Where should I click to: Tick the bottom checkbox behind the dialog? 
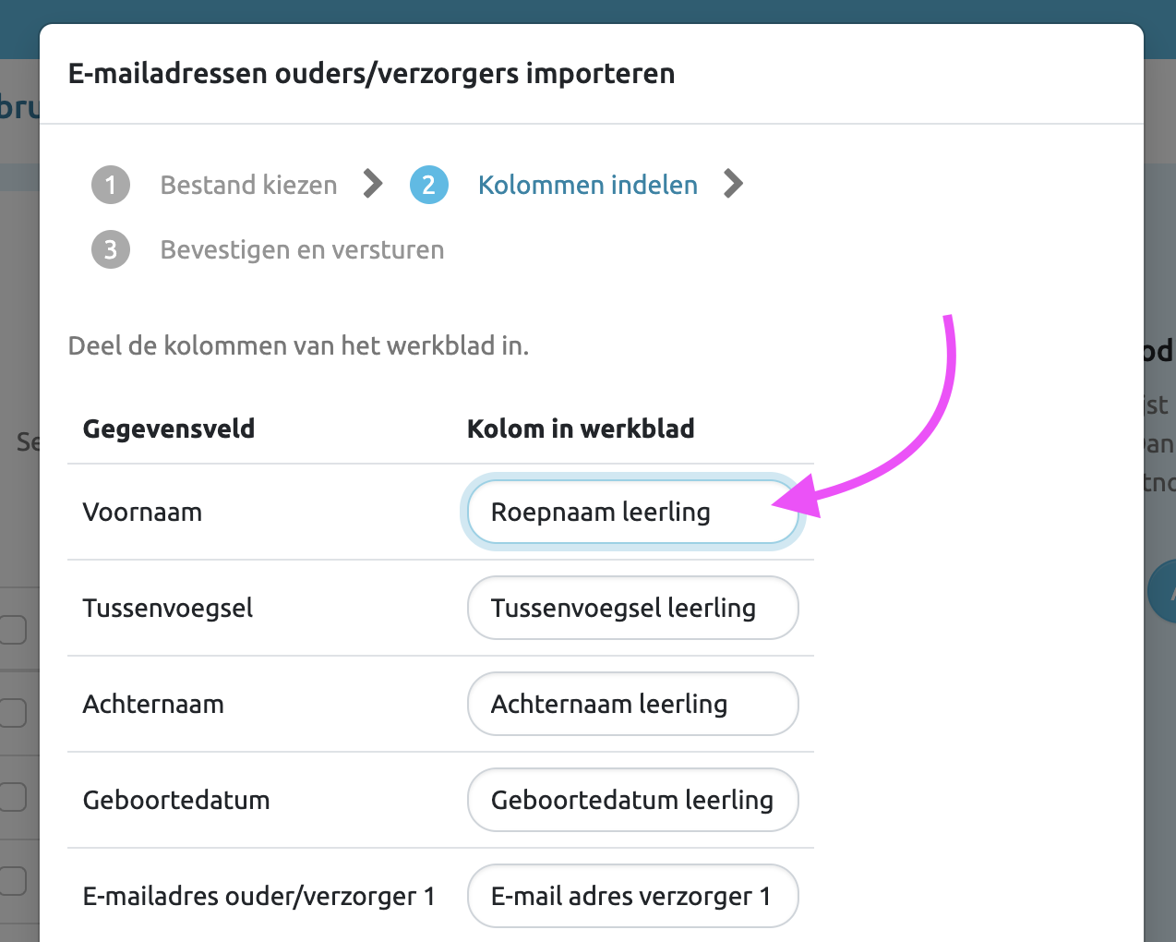13,880
